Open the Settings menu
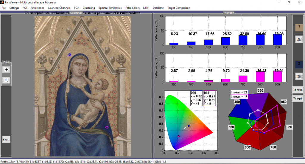 (x=14, y=8)
